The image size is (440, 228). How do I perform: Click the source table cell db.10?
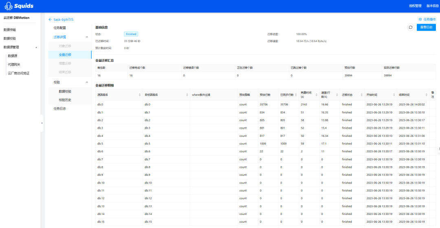point(101,182)
